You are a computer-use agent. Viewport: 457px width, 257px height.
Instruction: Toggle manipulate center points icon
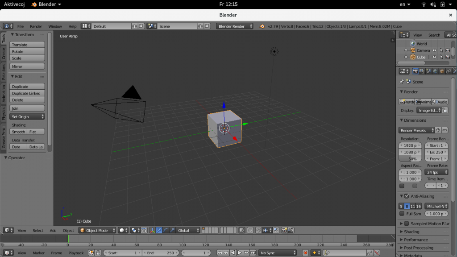(144, 230)
